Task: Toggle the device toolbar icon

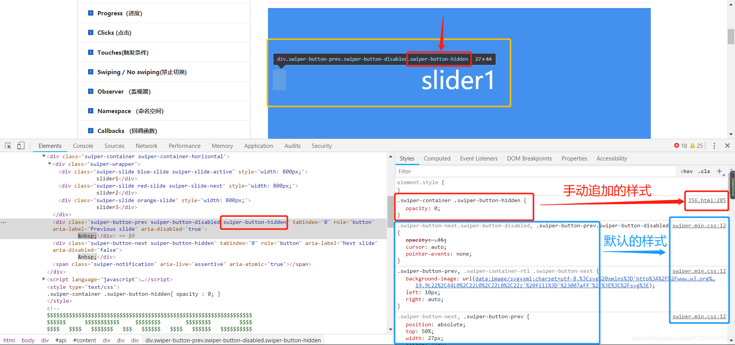Action: pos(21,146)
